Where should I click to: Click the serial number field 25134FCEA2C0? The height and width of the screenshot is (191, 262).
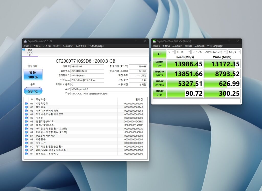[x=88, y=71]
